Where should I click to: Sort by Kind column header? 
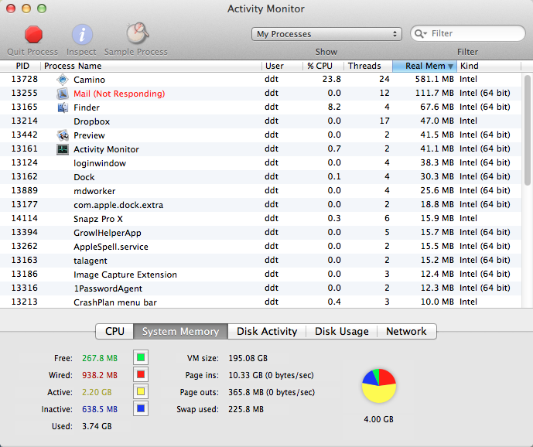tap(489, 66)
